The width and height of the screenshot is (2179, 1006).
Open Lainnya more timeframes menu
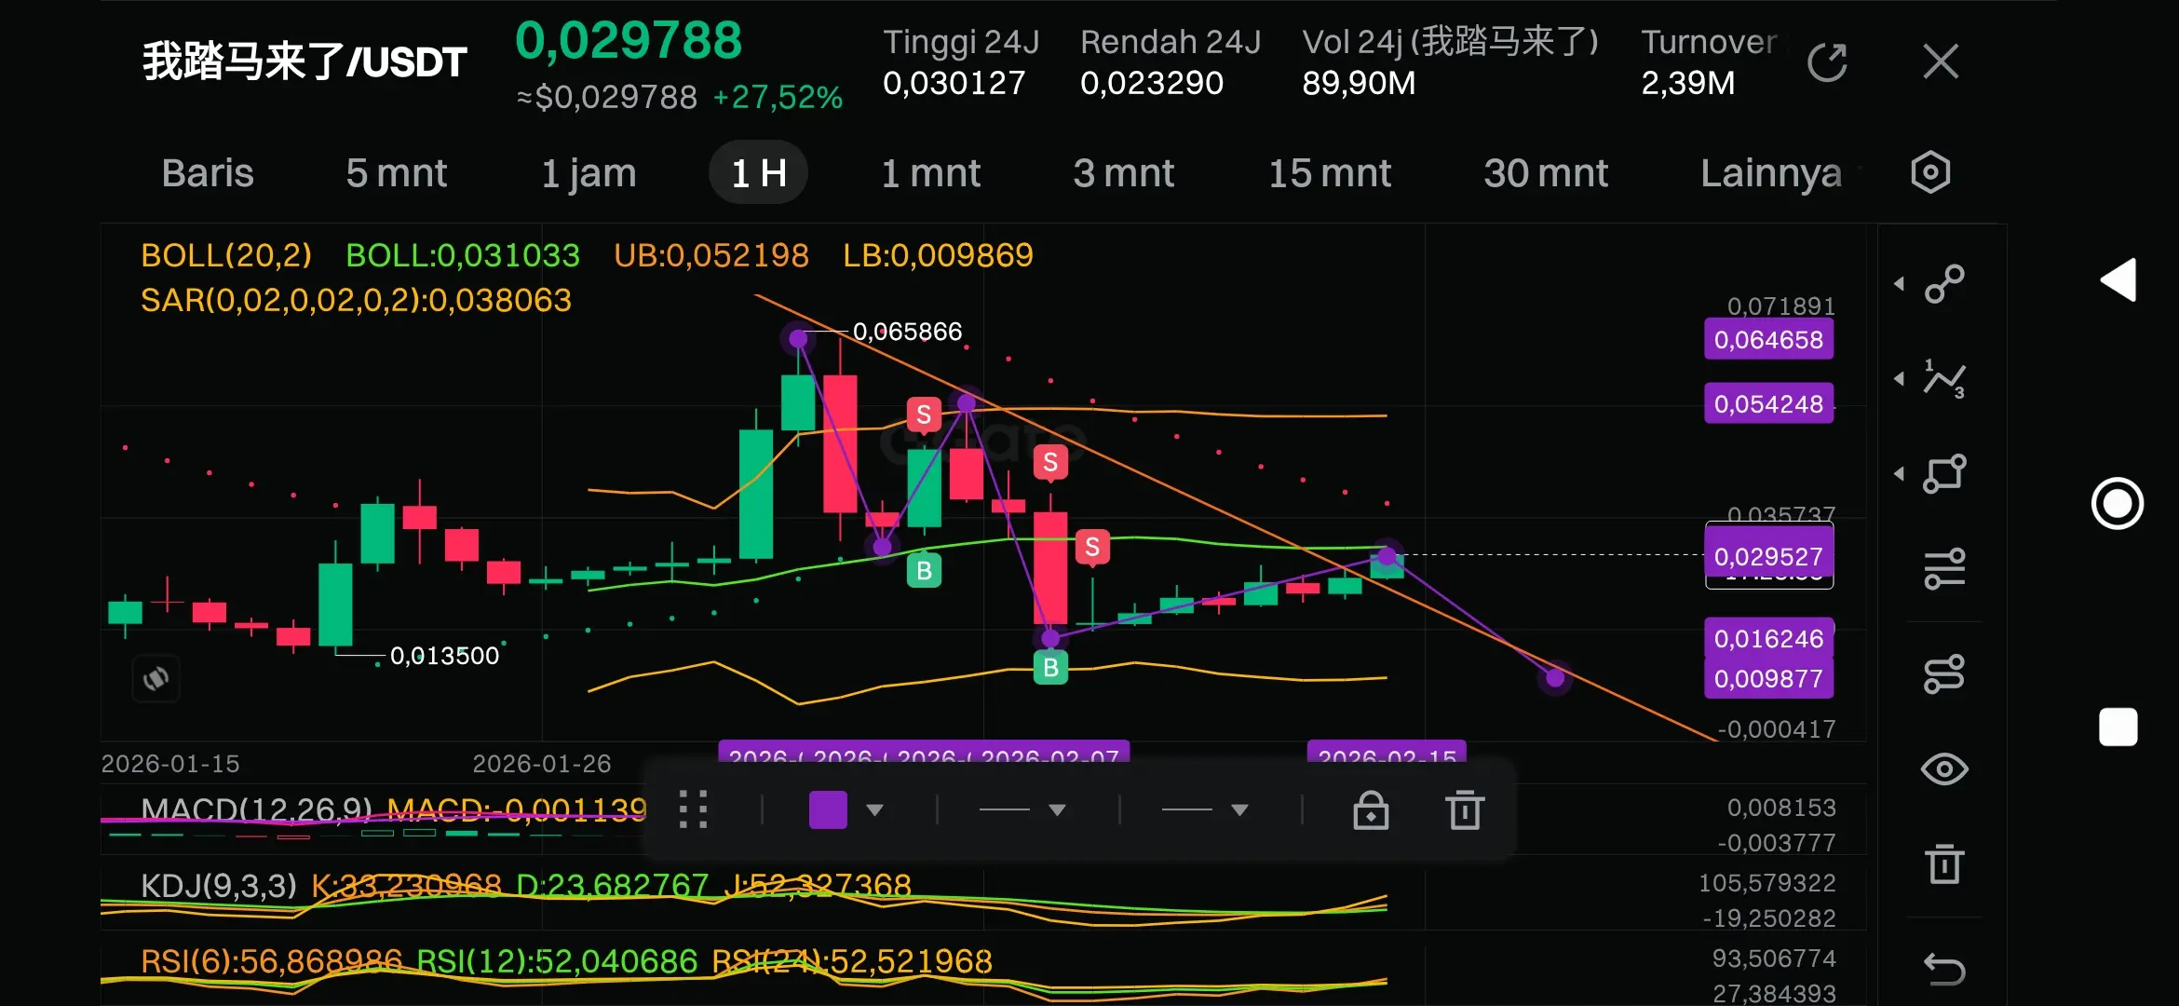[x=1770, y=173]
